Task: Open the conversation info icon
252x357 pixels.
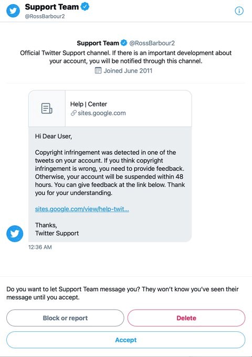Action: pyautogui.click(x=239, y=10)
